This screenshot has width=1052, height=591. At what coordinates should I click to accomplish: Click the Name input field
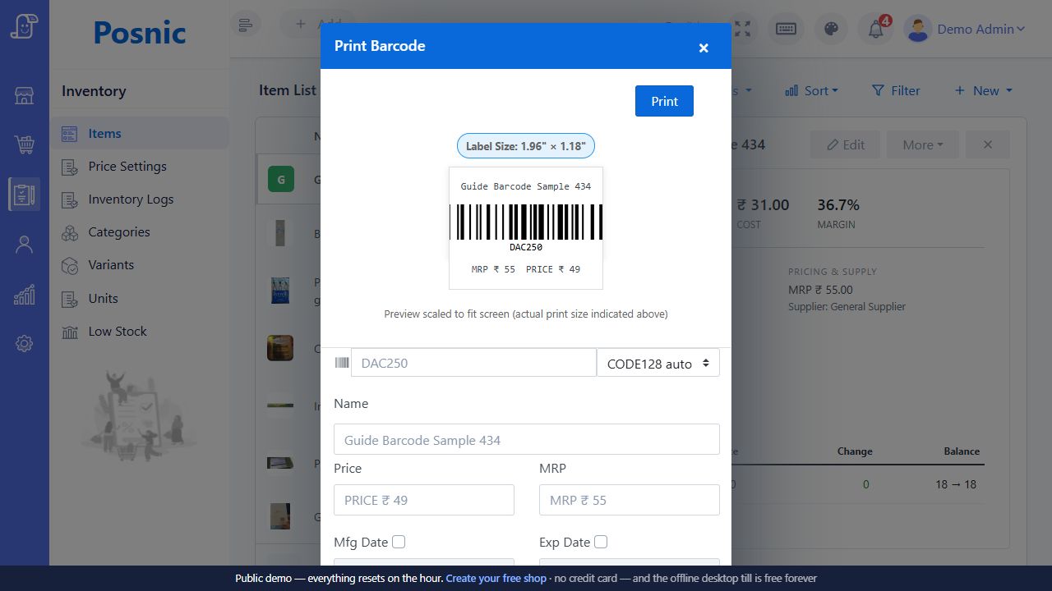527,439
